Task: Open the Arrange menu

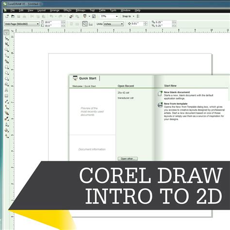Action: [x=55, y=10]
